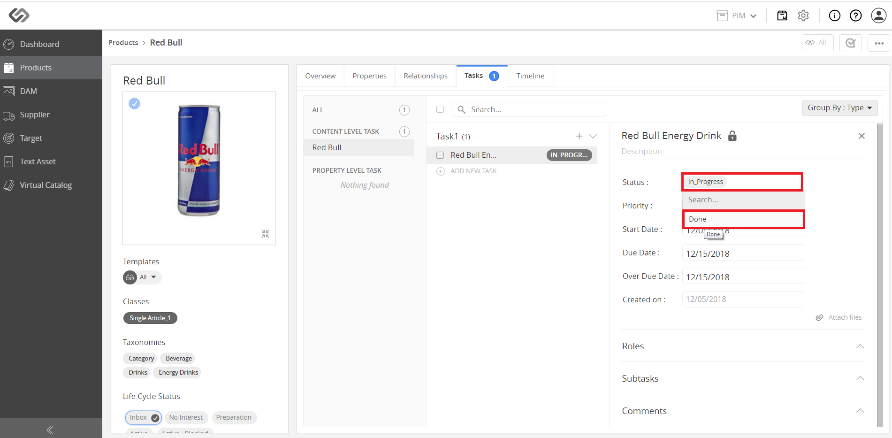Image resolution: width=892 pixels, height=438 pixels.
Task: Click the app logo icon
Action: click(19, 15)
